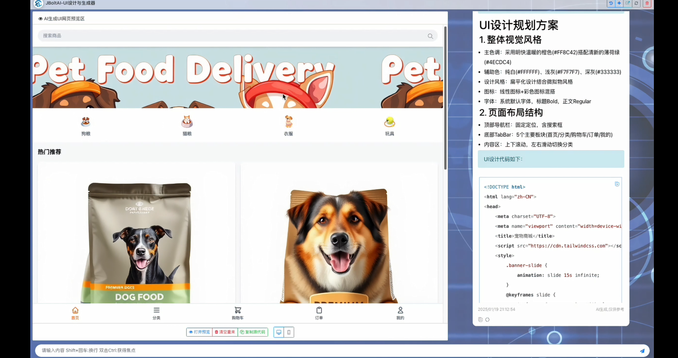Click the 设计风格 bullet line

point(529,82)
